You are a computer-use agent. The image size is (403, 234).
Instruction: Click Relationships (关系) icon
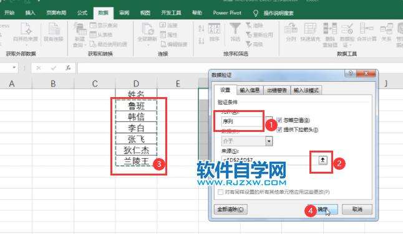(386, 32)
